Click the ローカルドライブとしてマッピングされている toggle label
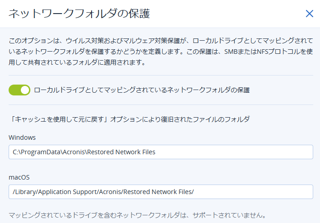This screenshot has width=320, height=223. 141,90
